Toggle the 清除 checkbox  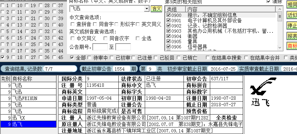[268, 2]
